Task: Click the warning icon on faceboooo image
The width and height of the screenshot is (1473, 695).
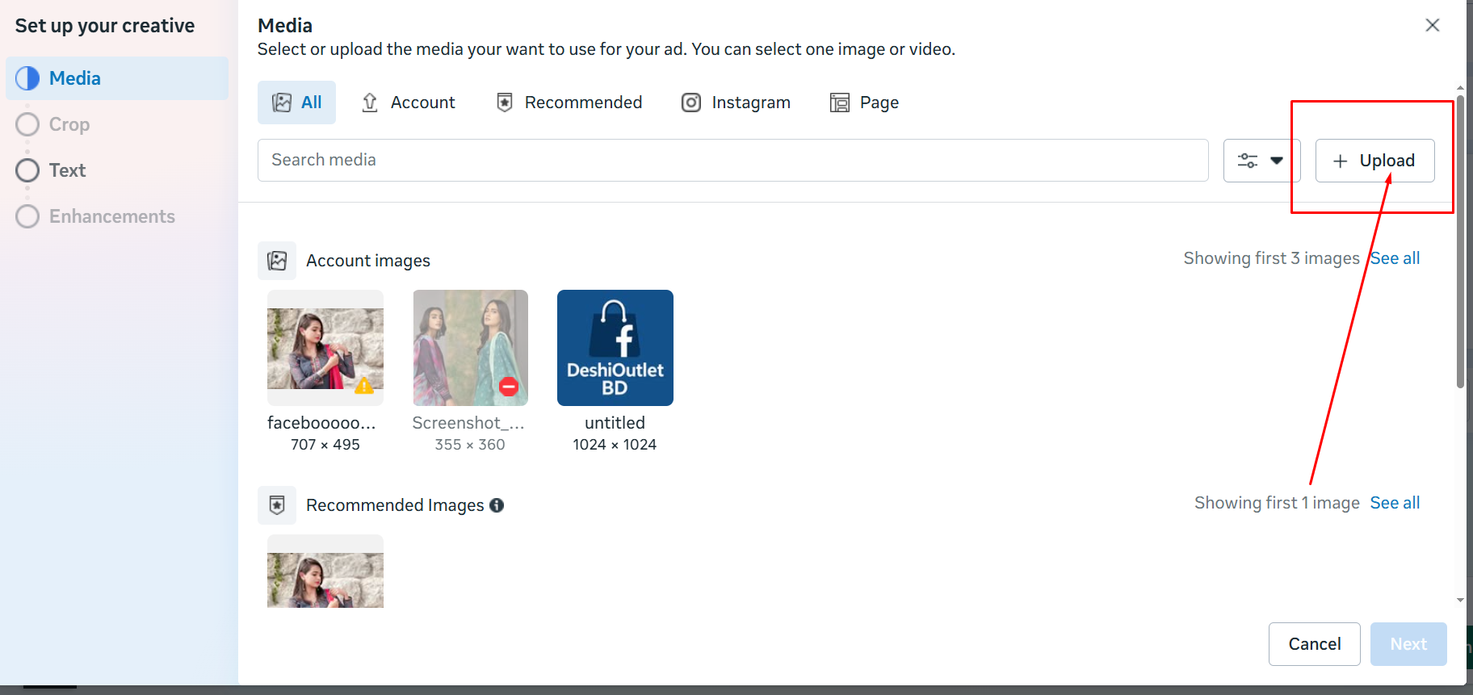Action: pyautogui.click(x=364, y=386)
